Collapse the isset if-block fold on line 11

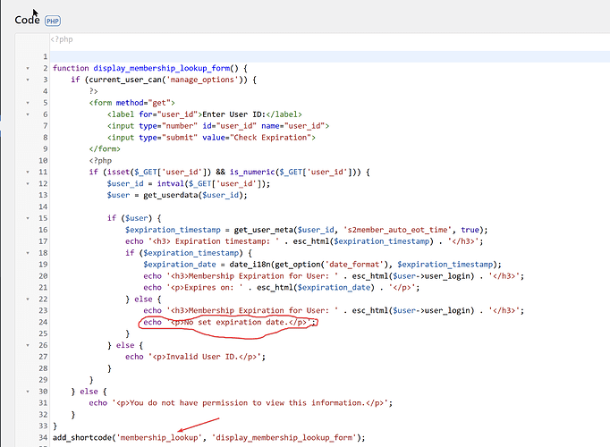click(28, 173)
